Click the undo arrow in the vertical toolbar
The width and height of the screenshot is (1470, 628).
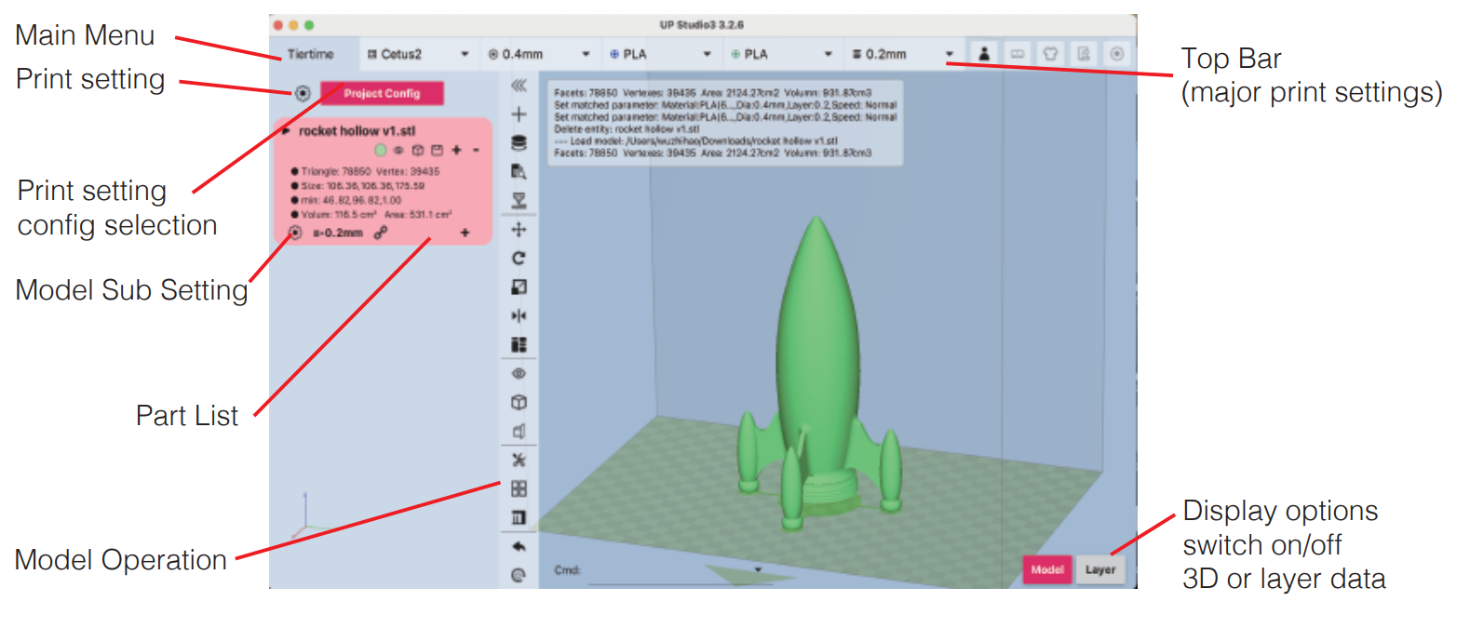click(519, 547)
